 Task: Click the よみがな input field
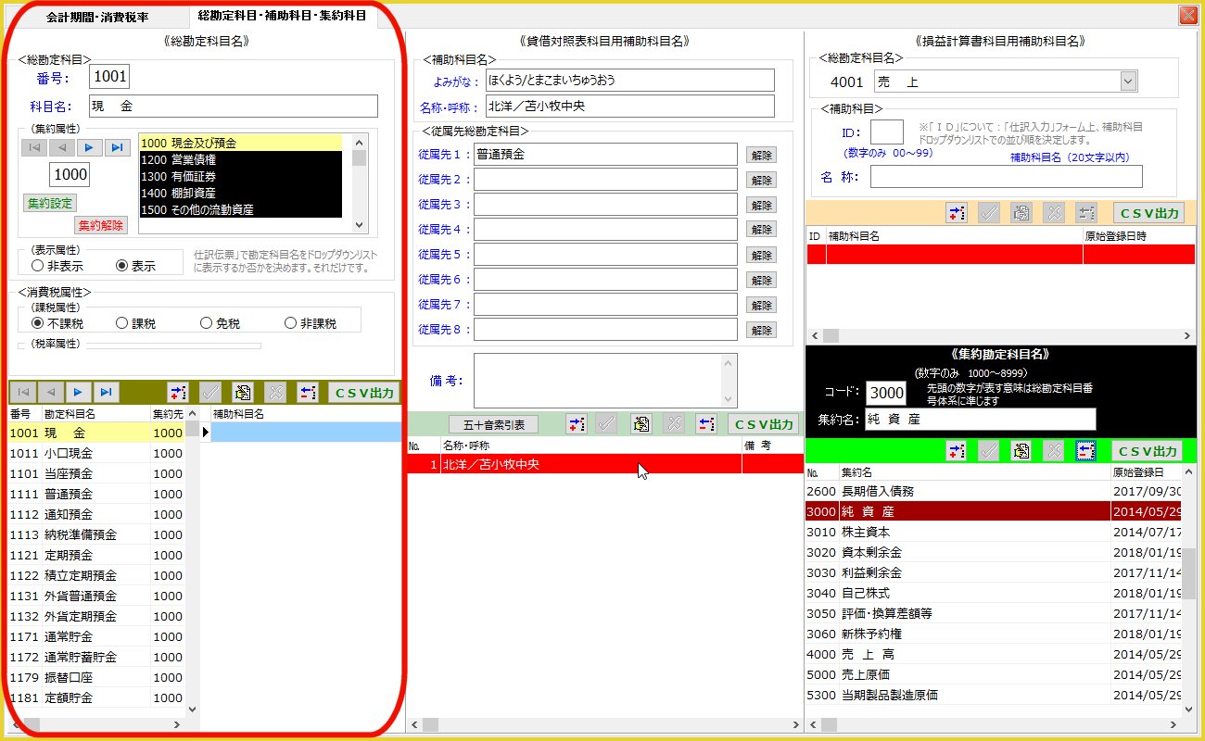pyautogui.click(x=629, y=81)
